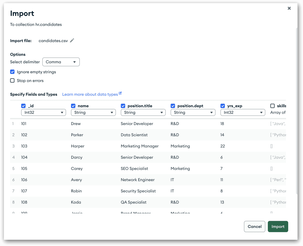This screenshot has width=303, height=246.
Task: Toggle the yrs_exp field checkbox
Action: point(223,106)
